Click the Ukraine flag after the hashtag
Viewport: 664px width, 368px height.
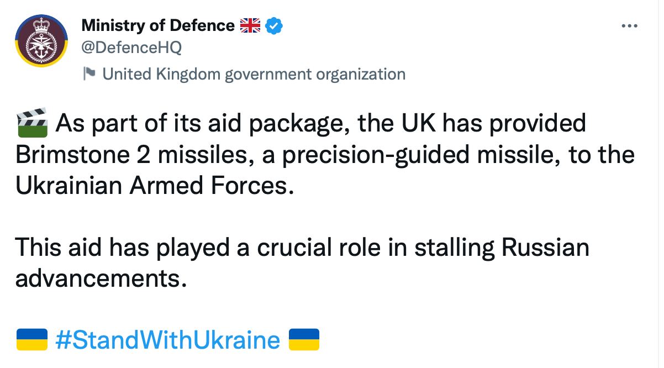pyautogui.click(x=304, y=340)
